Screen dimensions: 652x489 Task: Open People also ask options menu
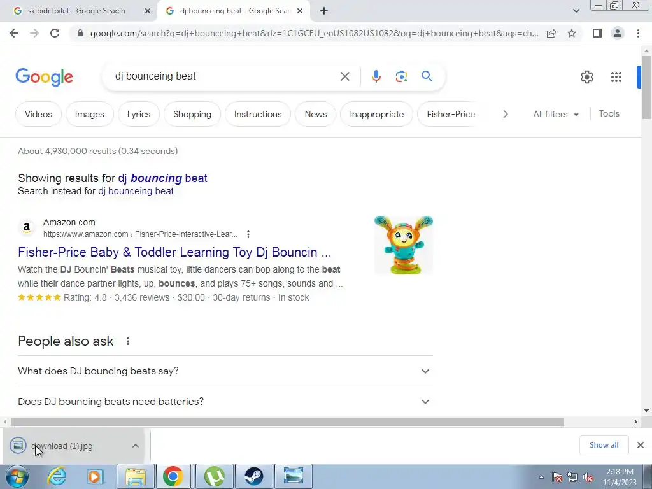127,341
